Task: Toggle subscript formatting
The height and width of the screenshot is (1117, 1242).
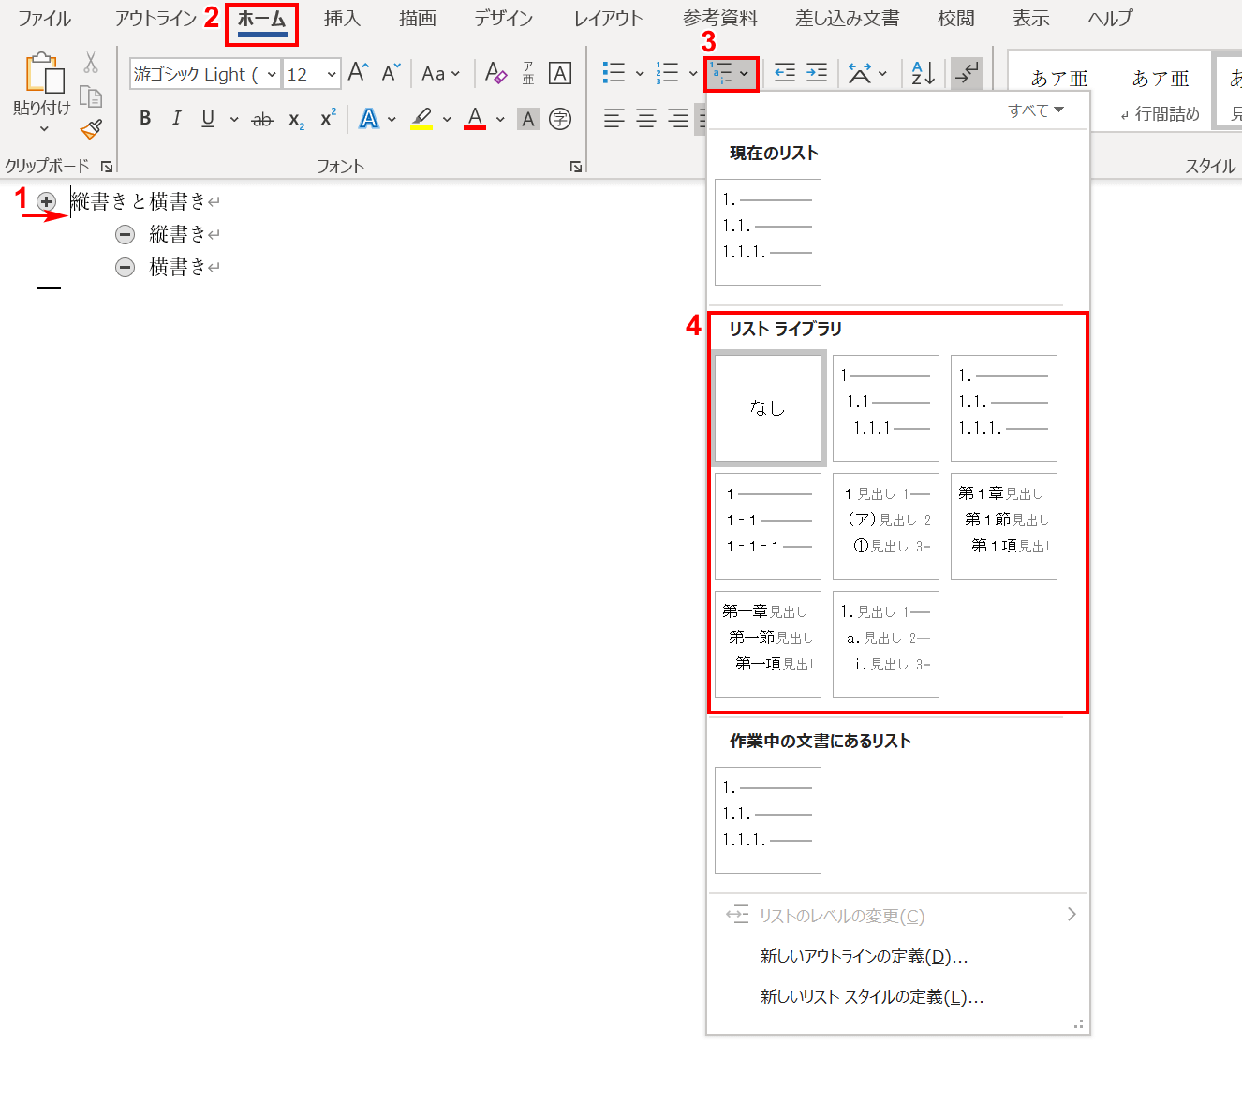Action: click(x=296, y=119)
